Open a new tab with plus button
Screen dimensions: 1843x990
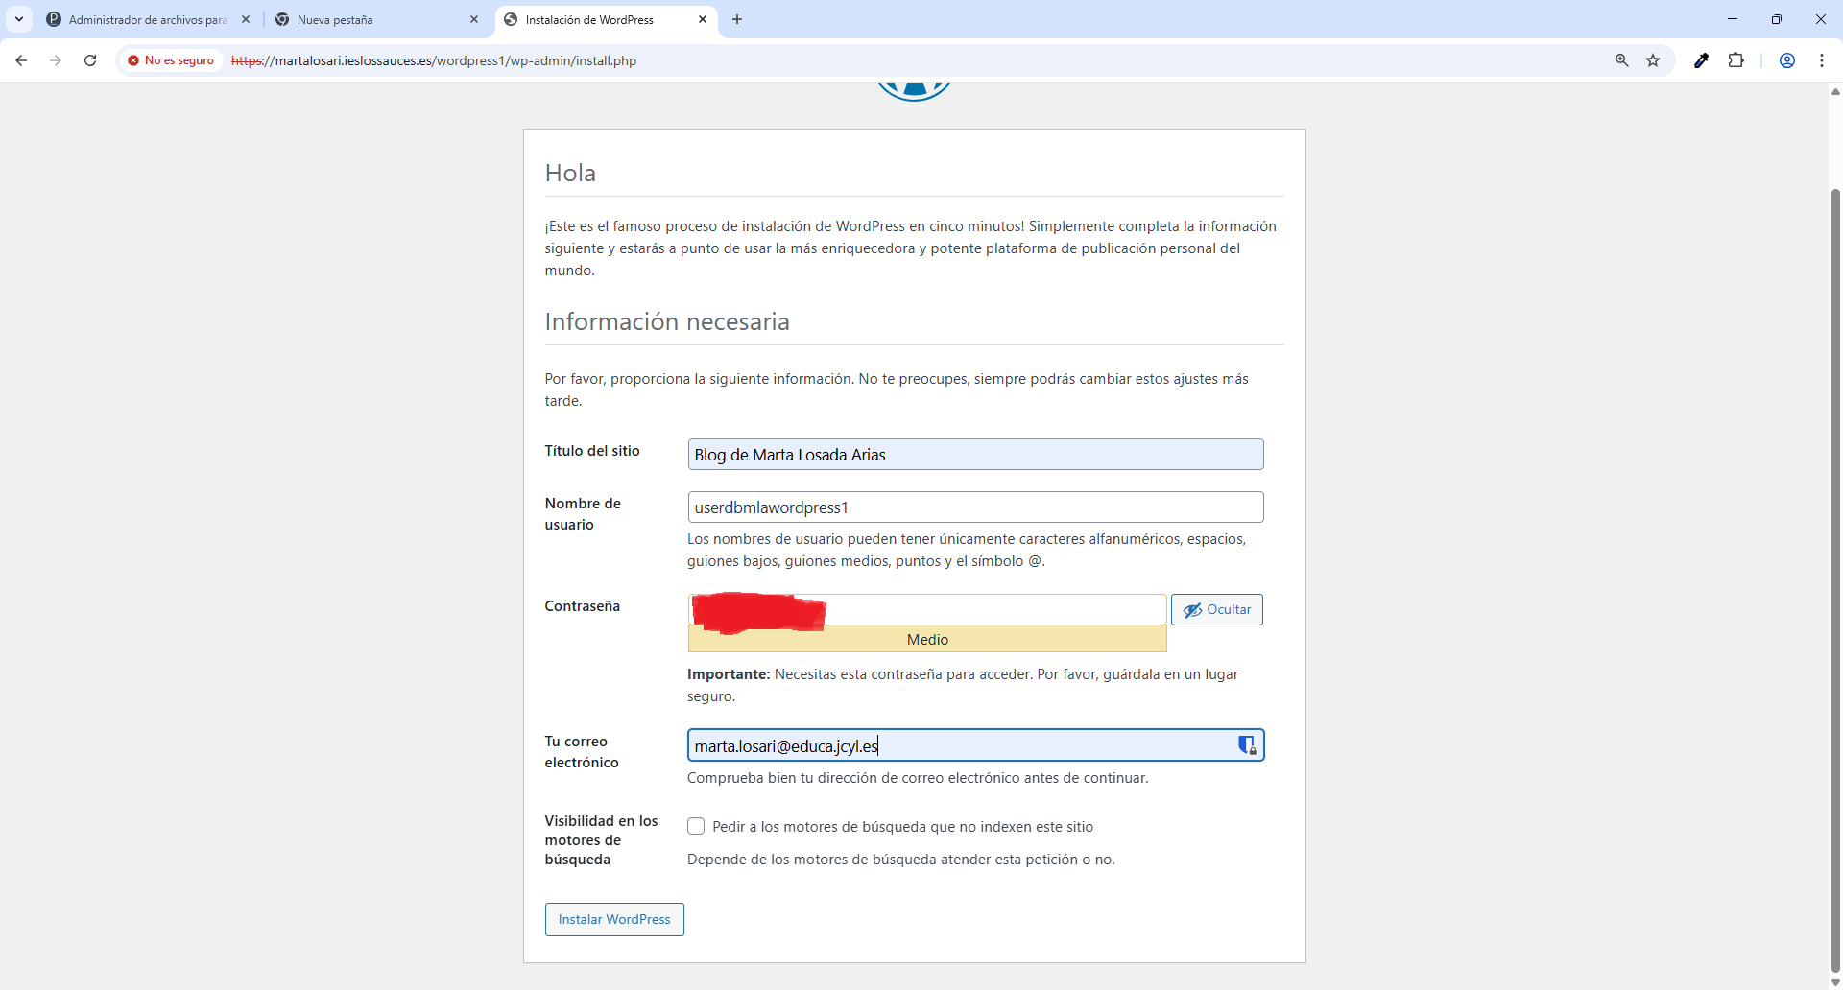pos(737,19)
